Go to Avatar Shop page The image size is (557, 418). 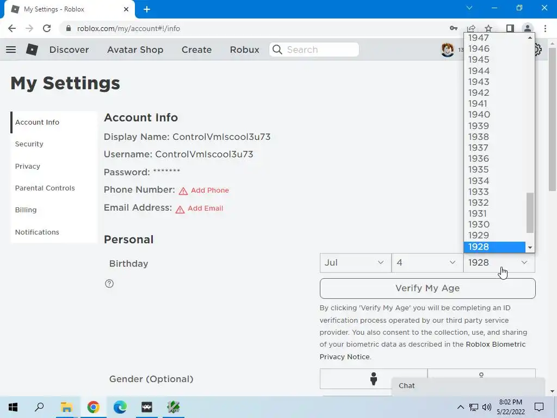(135, 50)
